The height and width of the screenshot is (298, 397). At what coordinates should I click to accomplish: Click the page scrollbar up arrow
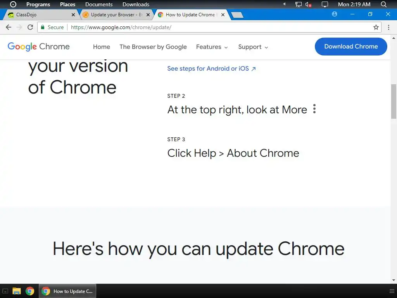(394, 38)
